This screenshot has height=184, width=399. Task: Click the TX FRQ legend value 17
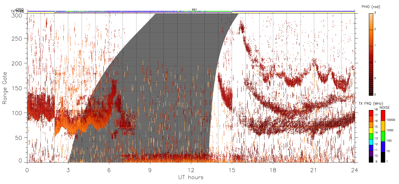(376, 115)
